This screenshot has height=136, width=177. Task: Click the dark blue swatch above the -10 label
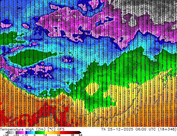[26, 132]
